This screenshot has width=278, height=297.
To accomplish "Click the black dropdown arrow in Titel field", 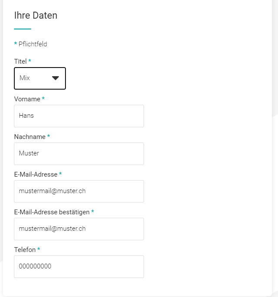I will [56, 78].
